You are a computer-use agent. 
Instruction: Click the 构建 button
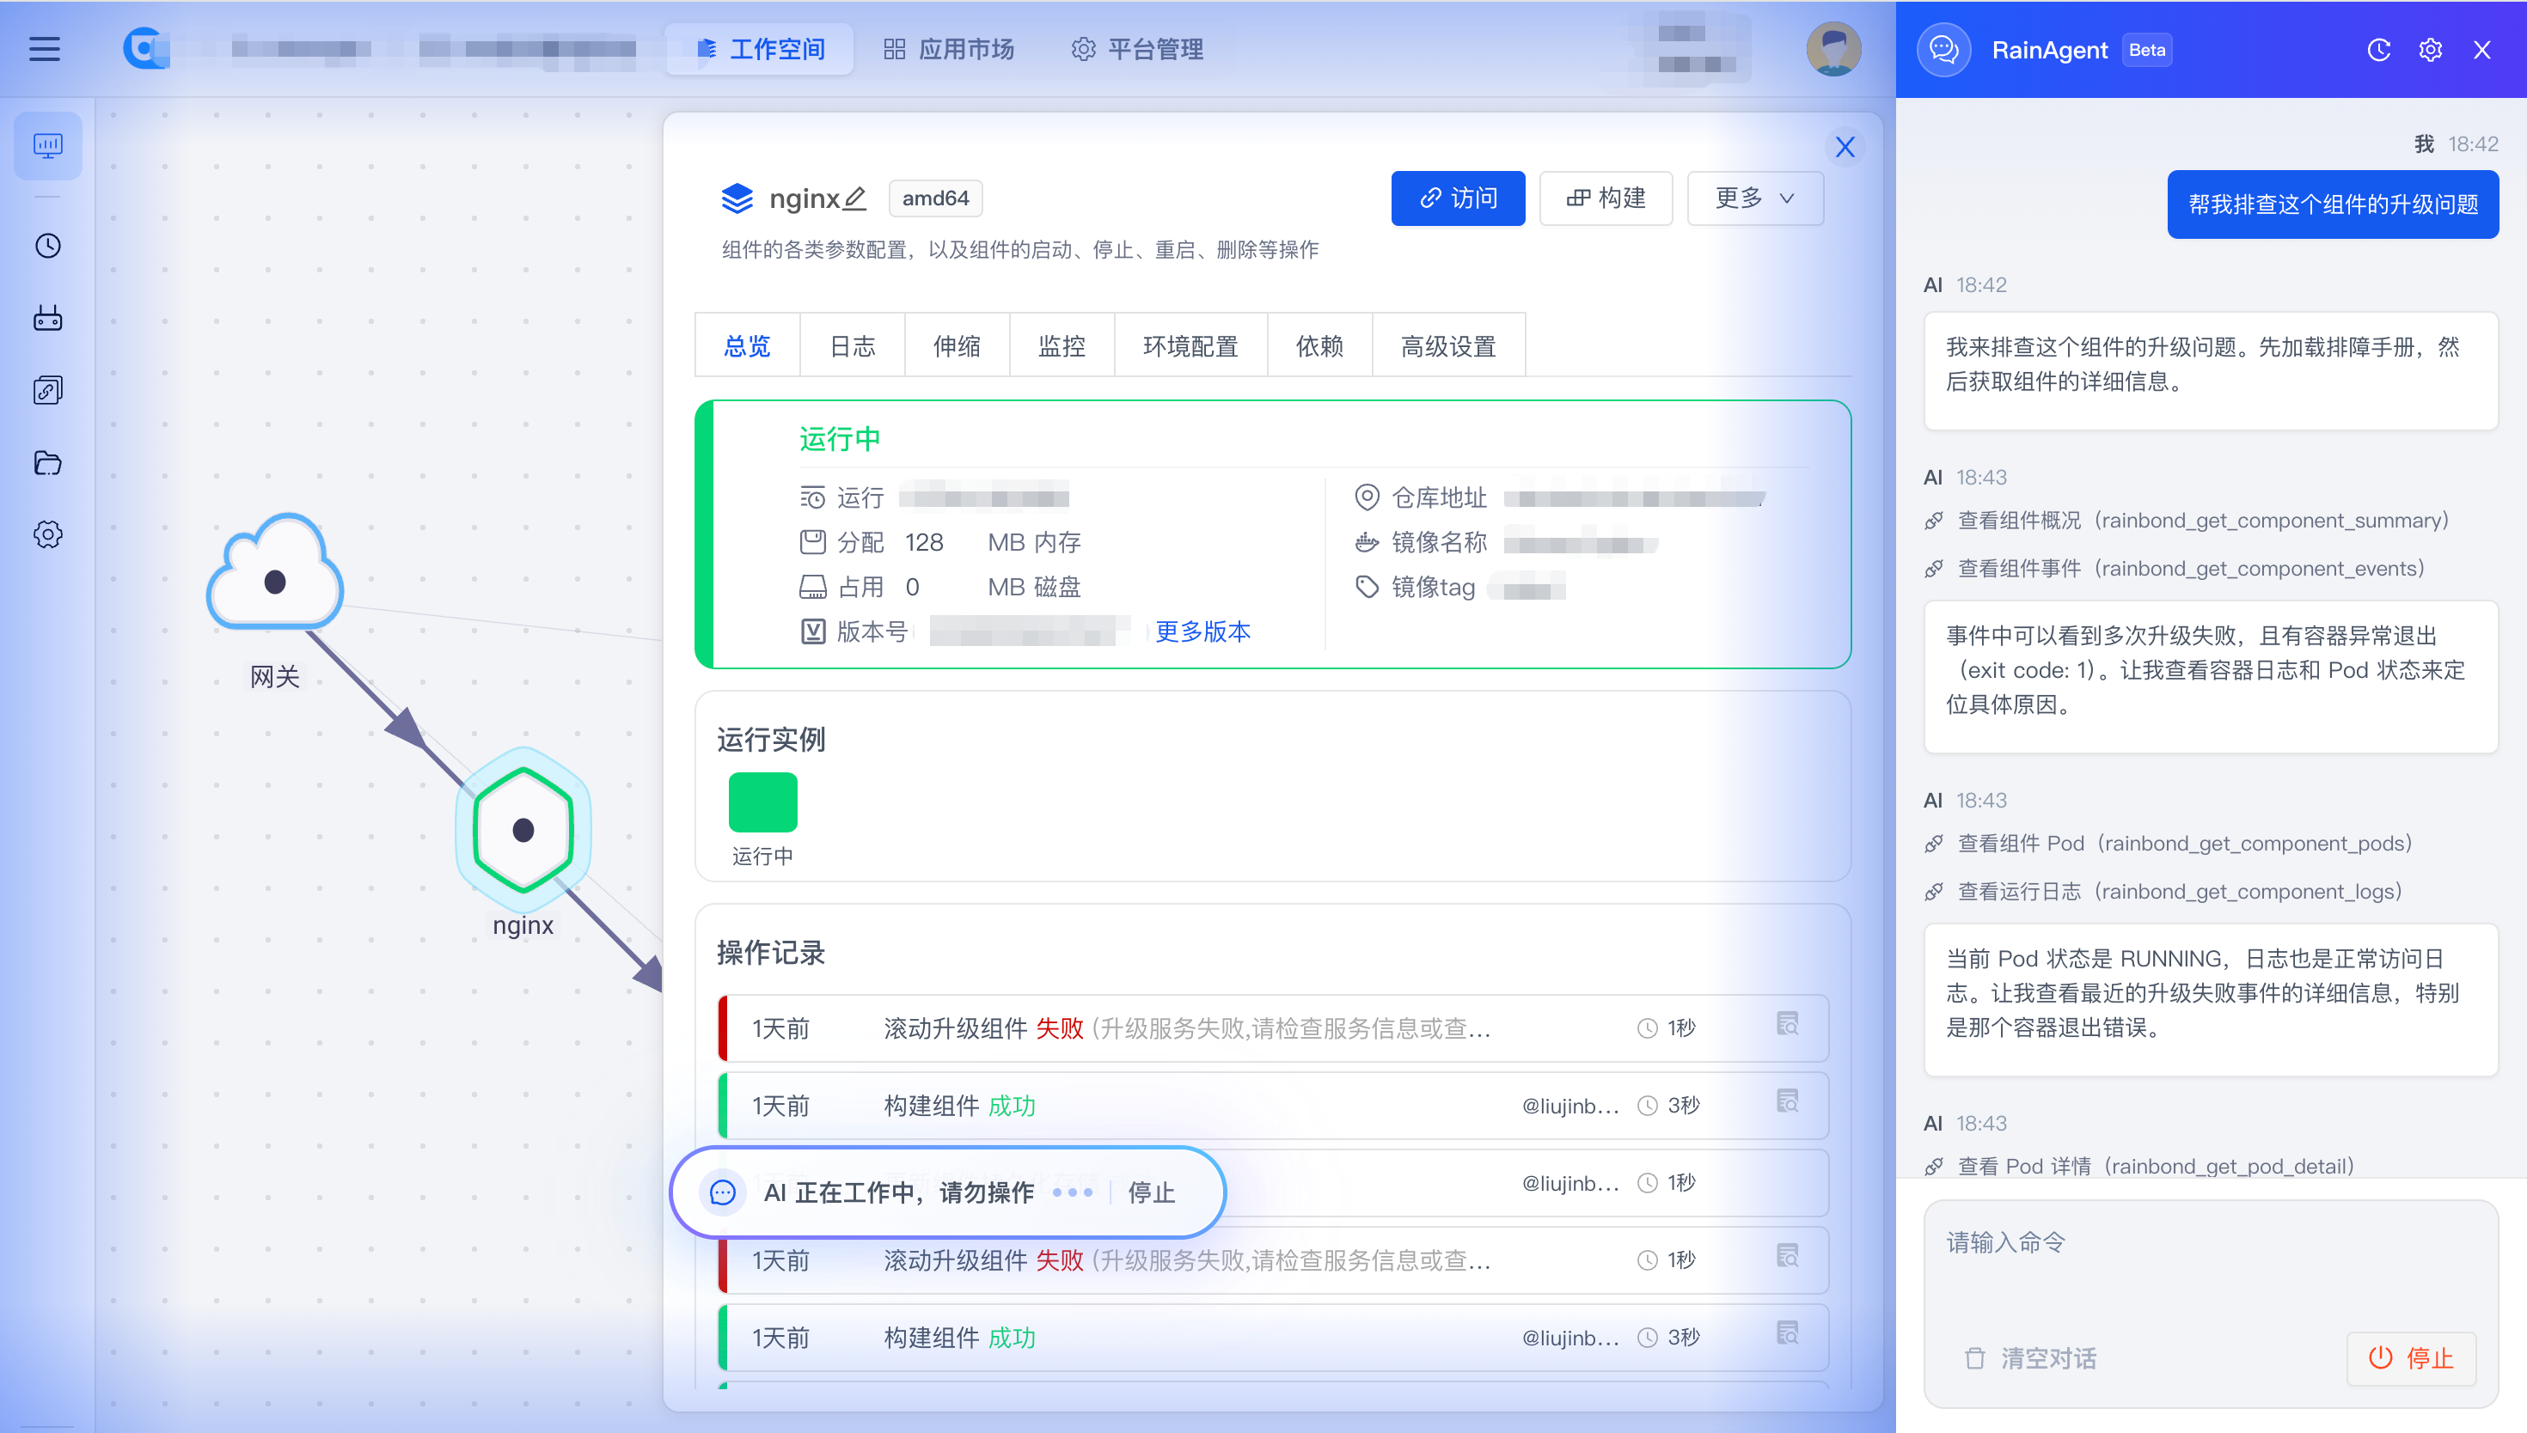click(1606, 198)
